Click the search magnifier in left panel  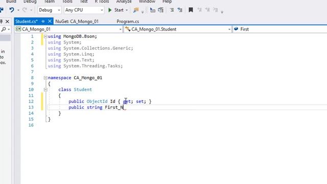(x=4, y=29)
